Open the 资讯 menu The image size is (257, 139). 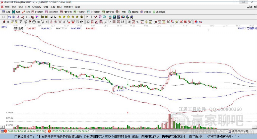pos(21,7)
